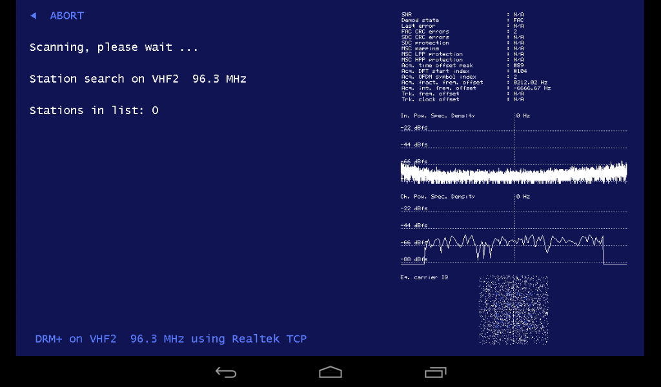
Task: Click the '0212.02 Hz' offset value
Action: click(x=531, y=83)
